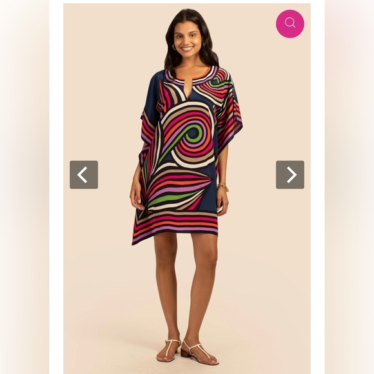The width and height of the screenshot is (374, 374).
Task: Click the white sandal with wooden heel
Action: click(x=199, y=353)
